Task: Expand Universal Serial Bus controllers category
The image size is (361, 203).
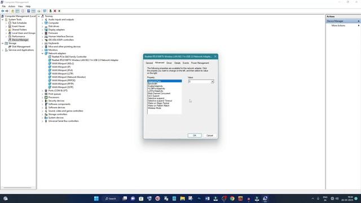Action: point(43,121)
